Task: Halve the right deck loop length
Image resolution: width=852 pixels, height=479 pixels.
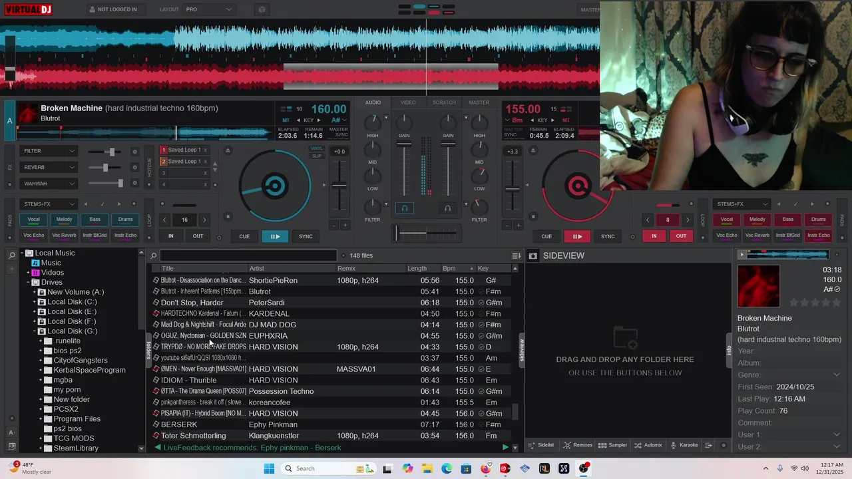Action: pos(648,220)
